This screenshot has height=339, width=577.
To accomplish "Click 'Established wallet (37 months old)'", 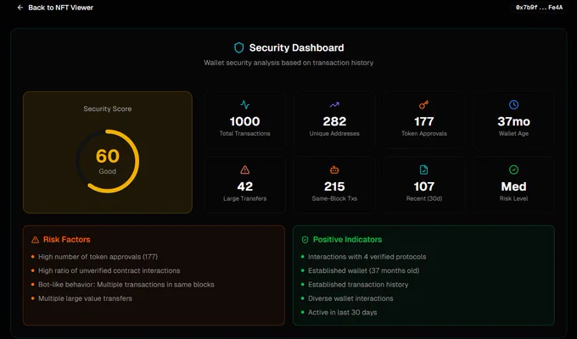I will click(x=363, y=270).
